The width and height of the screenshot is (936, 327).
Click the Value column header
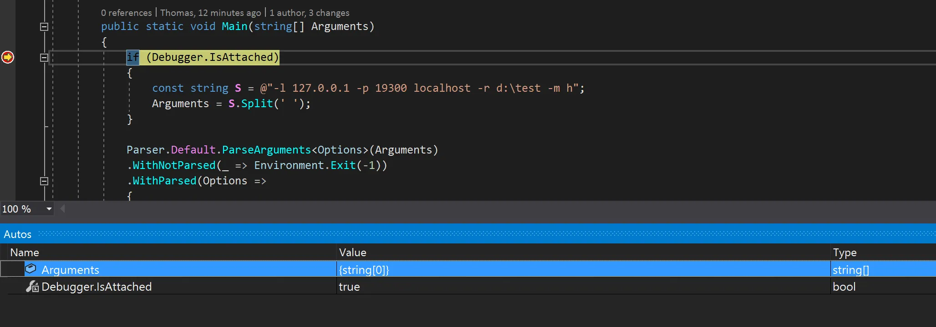[x=352, y=253]
